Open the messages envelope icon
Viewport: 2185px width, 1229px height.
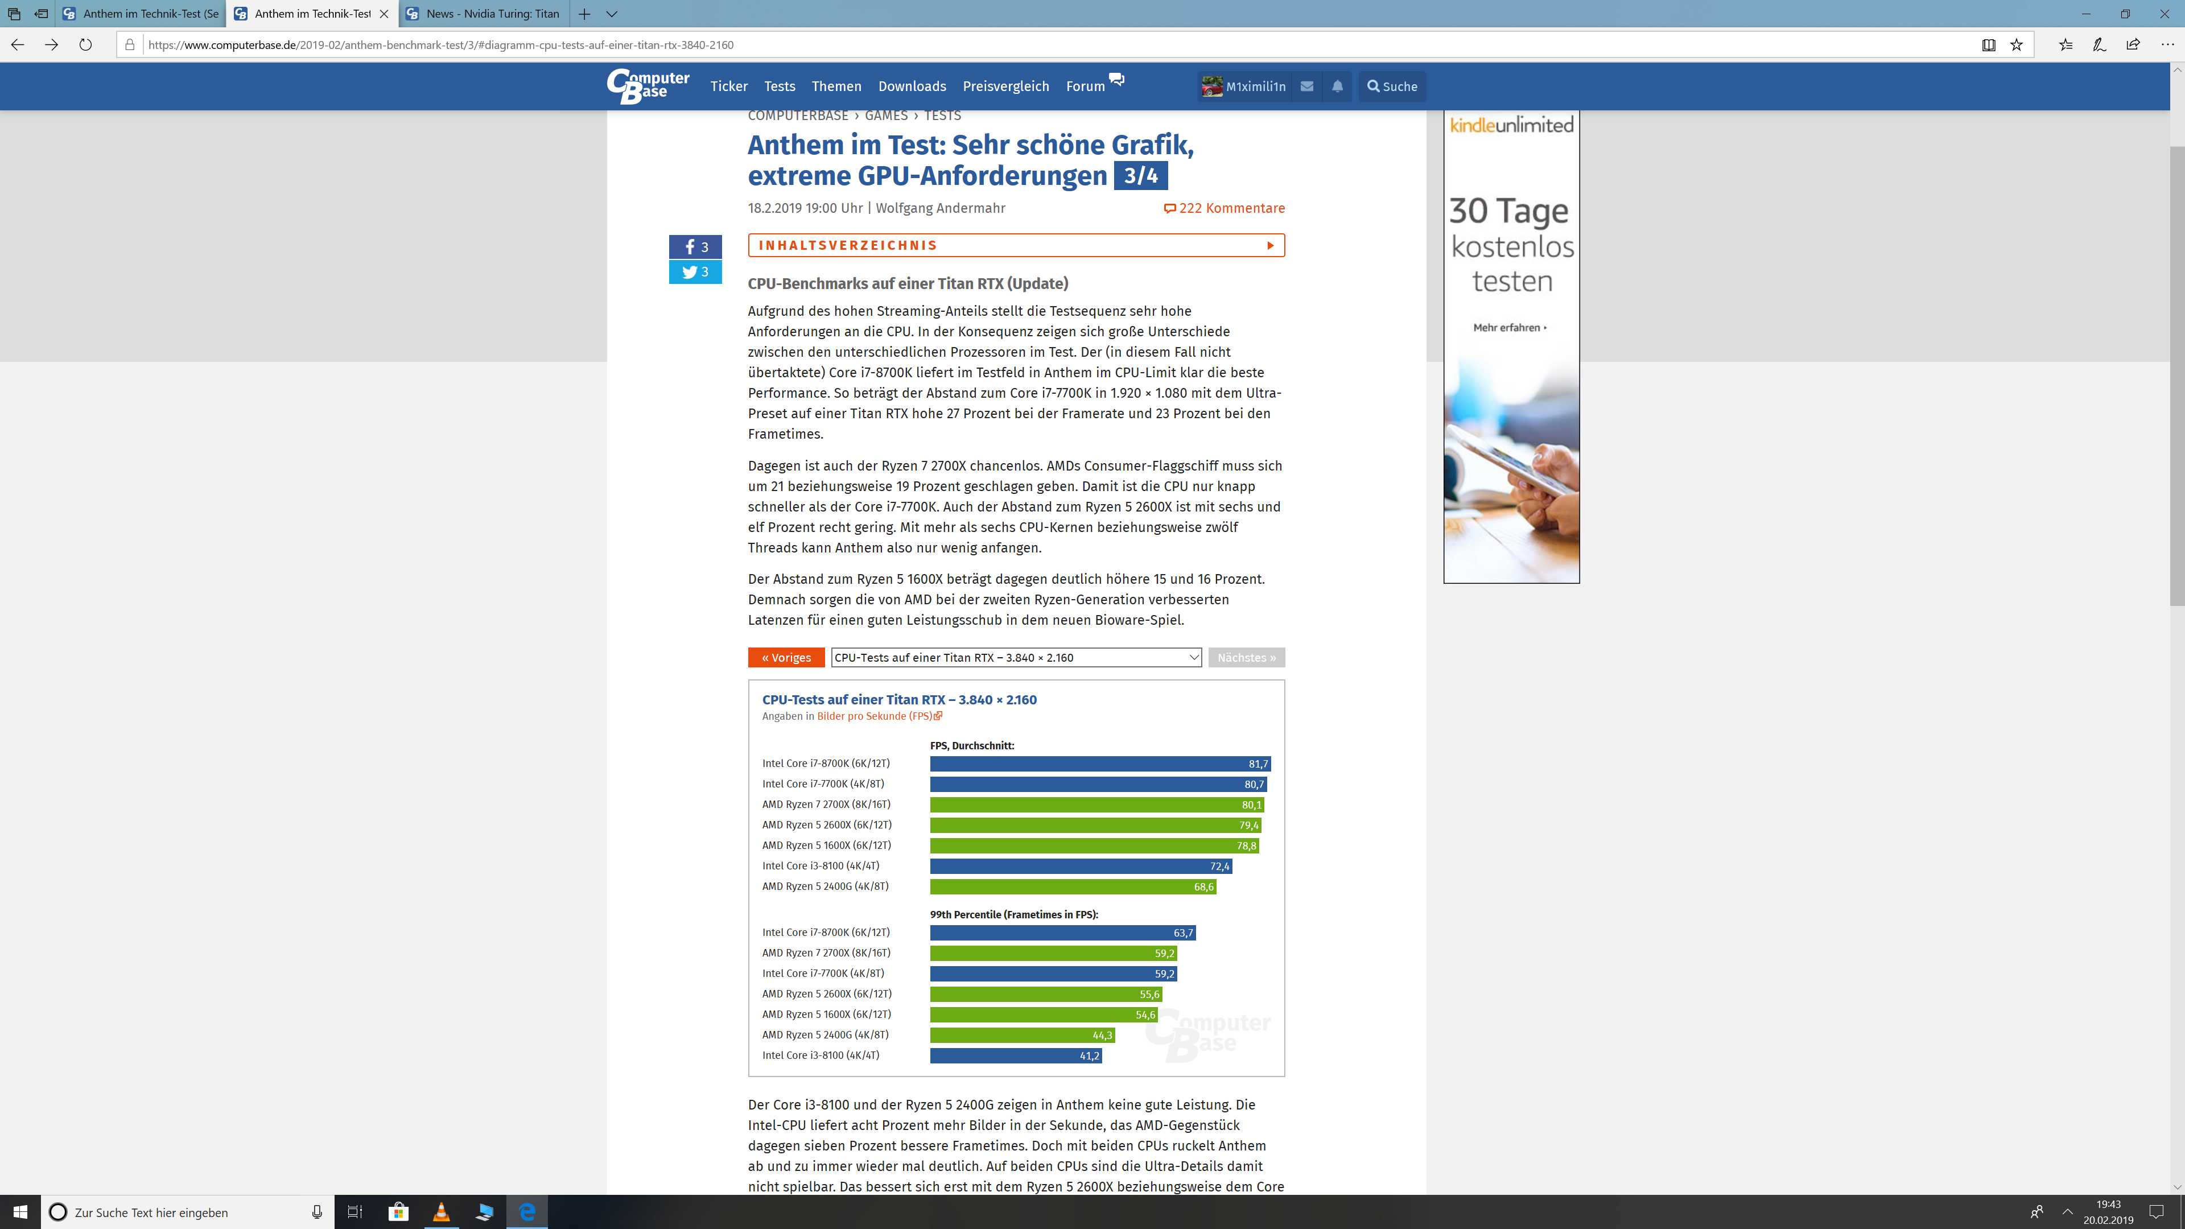pyautogui.click(x=1307, y=86)
